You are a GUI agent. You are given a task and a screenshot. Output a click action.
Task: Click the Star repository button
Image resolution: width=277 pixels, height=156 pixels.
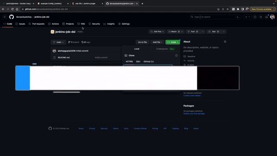214,32
